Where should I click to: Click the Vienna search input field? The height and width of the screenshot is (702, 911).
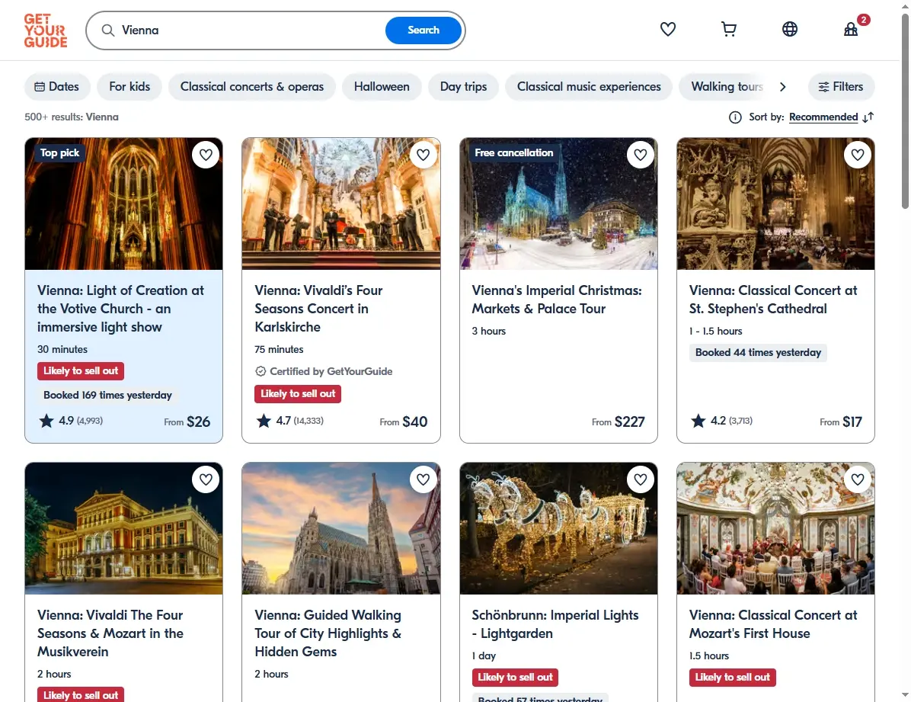(250, 30)
